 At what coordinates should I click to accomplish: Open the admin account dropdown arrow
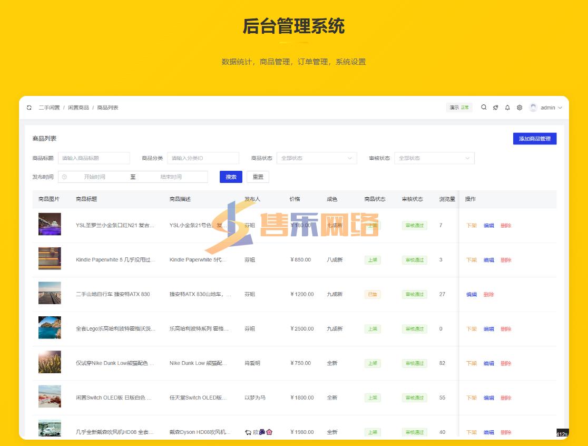point(560,108)
